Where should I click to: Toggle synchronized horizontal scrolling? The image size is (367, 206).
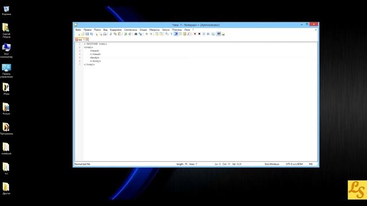tap(161, 34)
